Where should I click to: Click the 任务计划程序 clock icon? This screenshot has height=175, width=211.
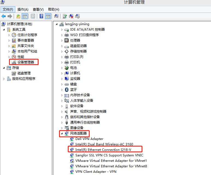click(14, 35)
